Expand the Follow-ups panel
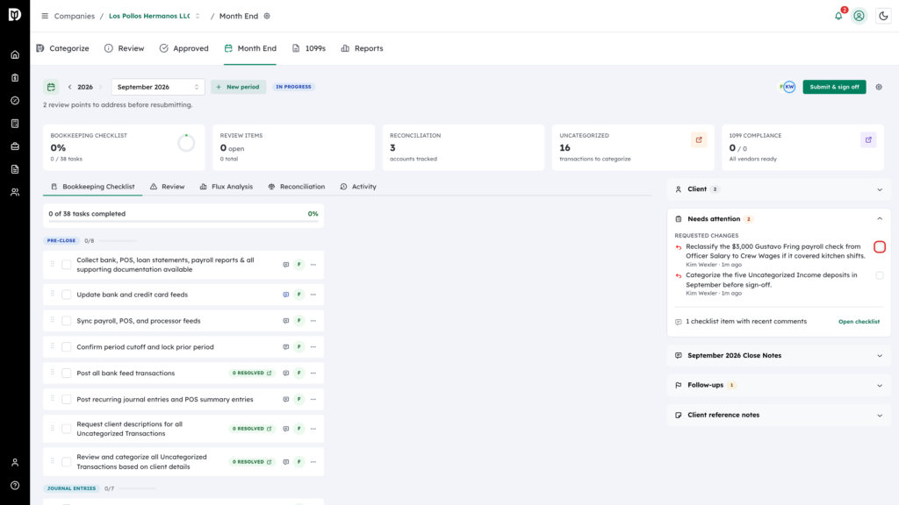The width and height of the screenshot is (899, 505). coord(778,386)
